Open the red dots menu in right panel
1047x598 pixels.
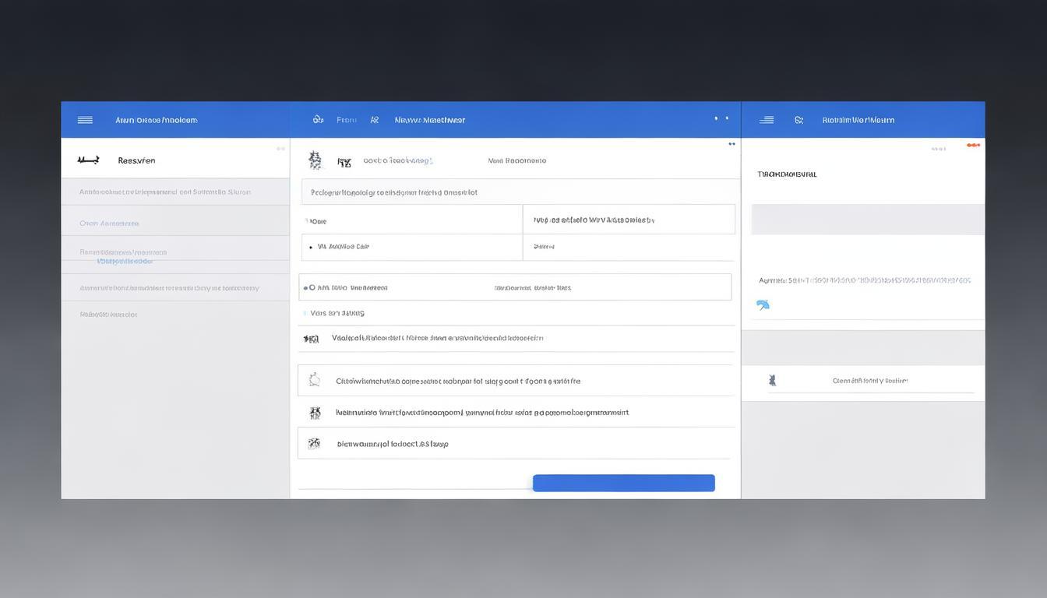click(973, 145)
